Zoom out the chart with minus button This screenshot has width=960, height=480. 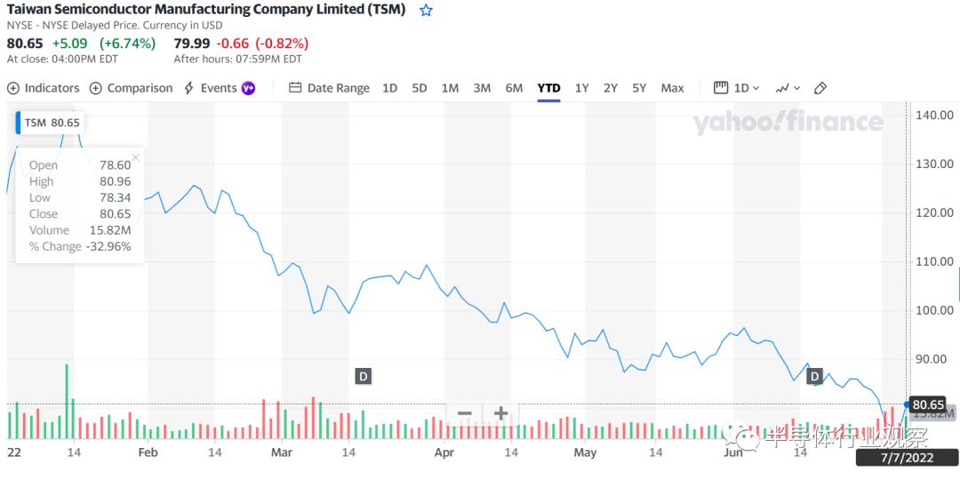(x=464, y=413)
